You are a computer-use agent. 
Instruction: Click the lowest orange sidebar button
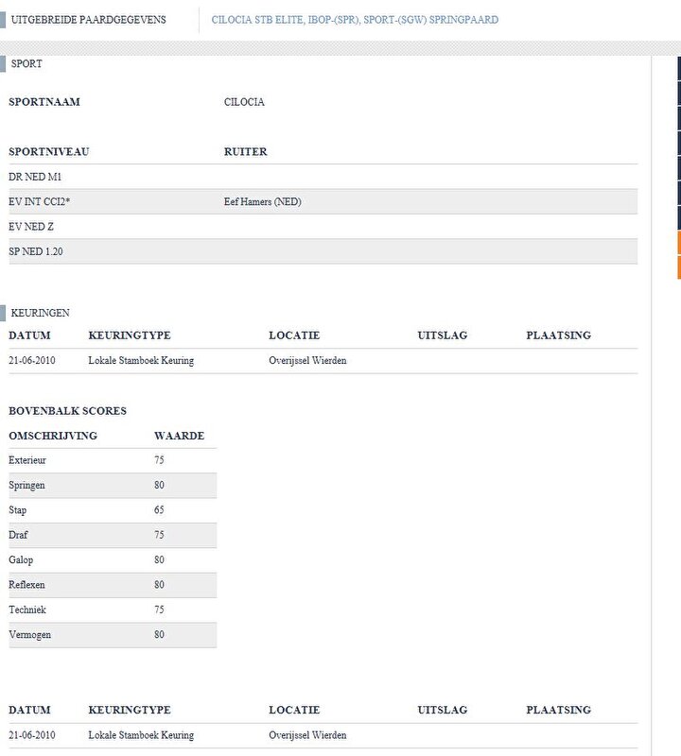click(678, 267)
